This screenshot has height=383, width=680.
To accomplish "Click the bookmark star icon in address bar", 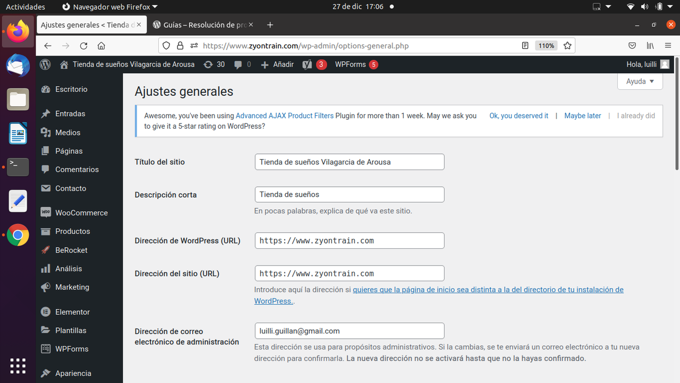I will [567, 46].
